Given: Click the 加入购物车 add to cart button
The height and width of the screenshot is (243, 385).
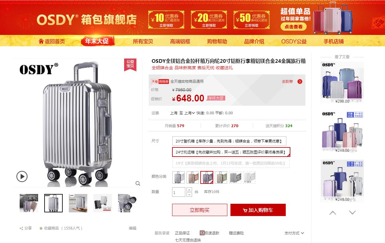Looking at the screenshot, I should pyautogui.click(x=258, y=210).
